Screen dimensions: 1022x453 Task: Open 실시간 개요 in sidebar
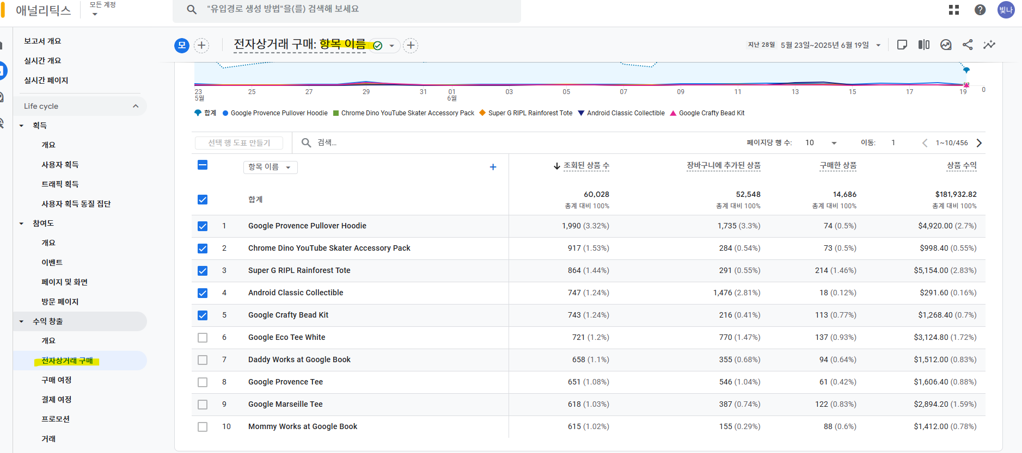(x=42, y=60)
